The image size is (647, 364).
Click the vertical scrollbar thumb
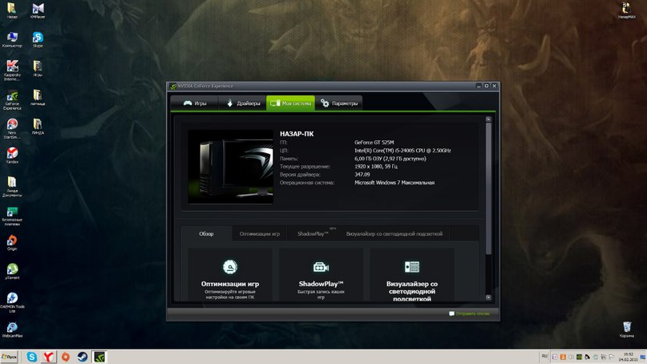(488, 188)
